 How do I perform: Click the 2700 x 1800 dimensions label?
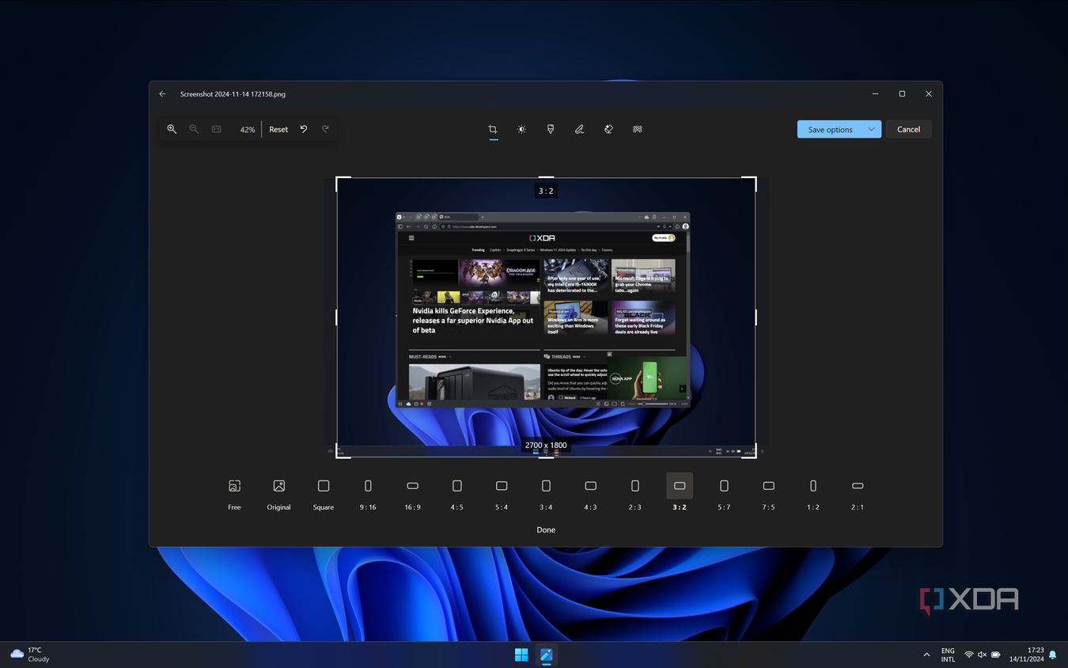click(546, 446)
